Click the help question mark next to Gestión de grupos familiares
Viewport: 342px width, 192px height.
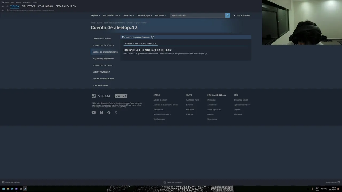coord(153,37)
